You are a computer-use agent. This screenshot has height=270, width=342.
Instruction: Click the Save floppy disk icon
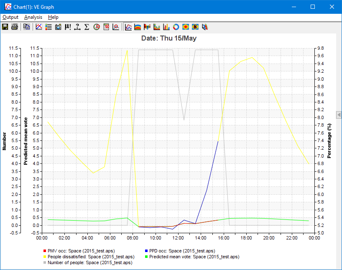[5, 27]
